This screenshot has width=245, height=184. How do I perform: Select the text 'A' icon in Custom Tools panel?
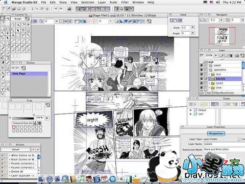13,35
